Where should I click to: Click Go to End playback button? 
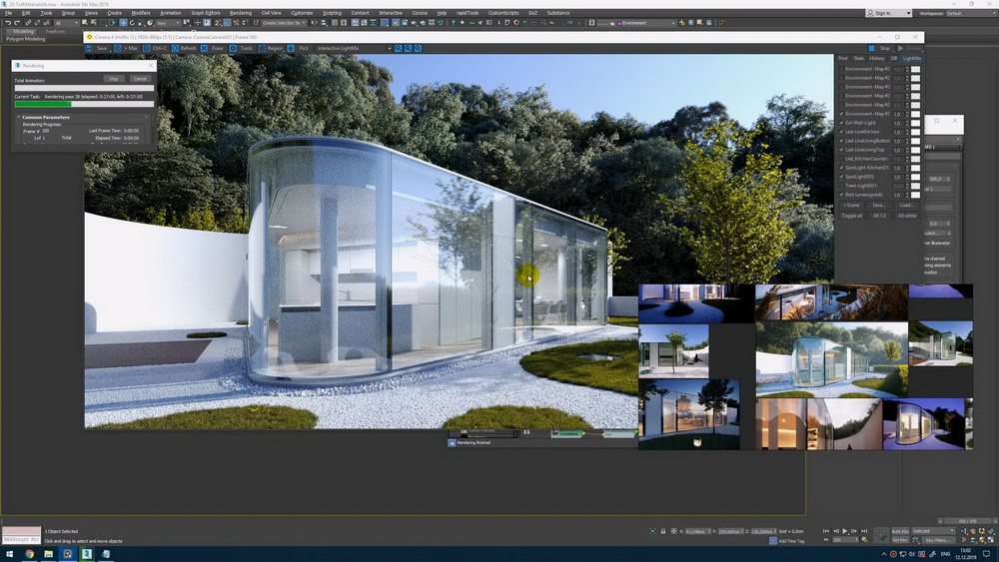[864, 531]
